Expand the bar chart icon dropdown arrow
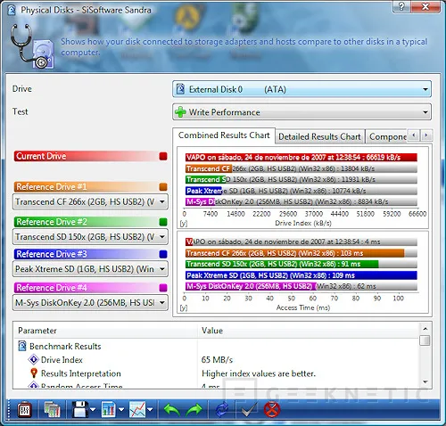 [x=121, y=410]
